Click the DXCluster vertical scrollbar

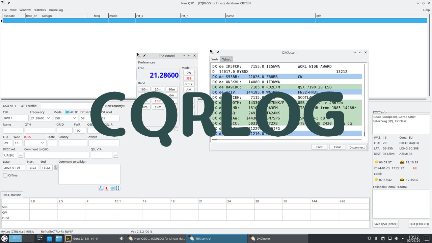coord(364,100)
